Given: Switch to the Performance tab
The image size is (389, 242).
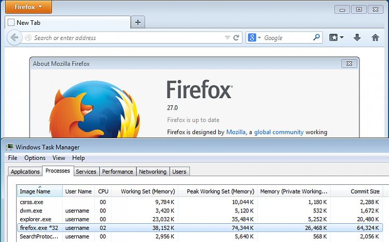Looking at the screenshot, I should (x=118, y=172).
